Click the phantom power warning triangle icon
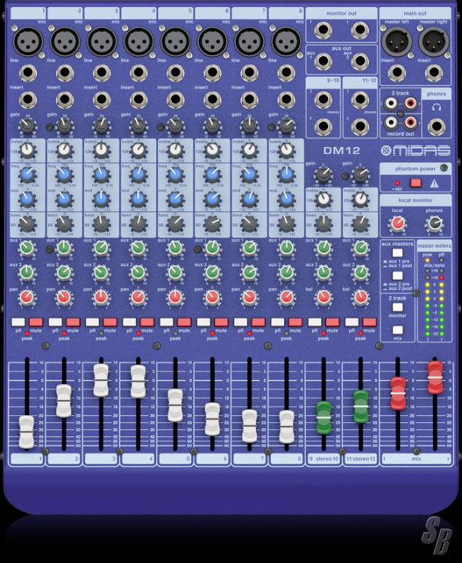 pyautogui.click(x=435, y=183)
